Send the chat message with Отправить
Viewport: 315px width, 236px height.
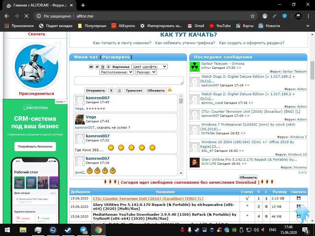[x=95, y=91]
